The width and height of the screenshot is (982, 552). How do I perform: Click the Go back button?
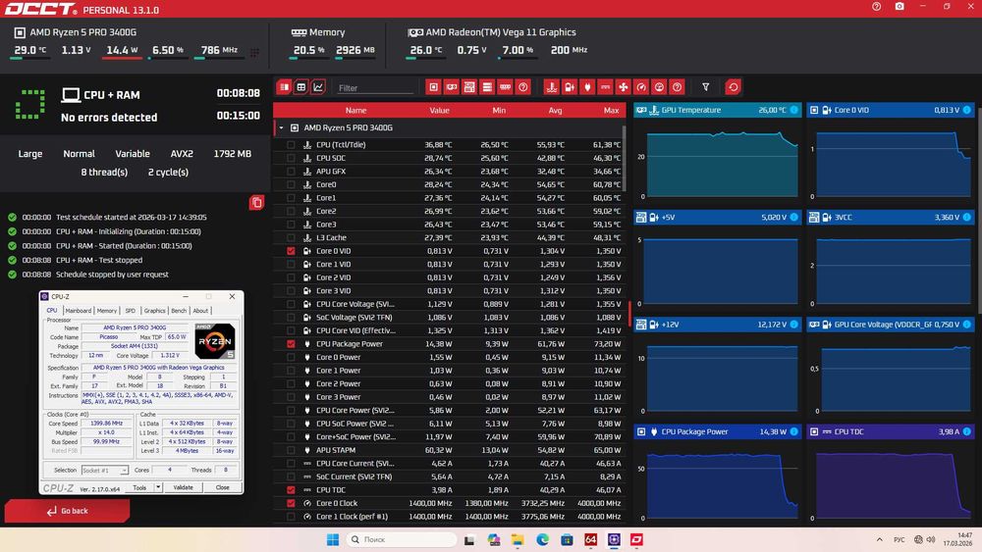click(x=67, y=511)
